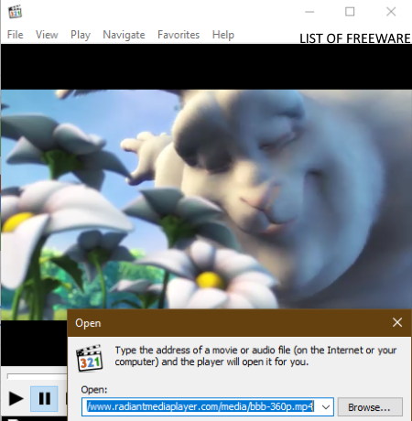Pause the video playback
412x421 pixels.
(x=44, y=398)
